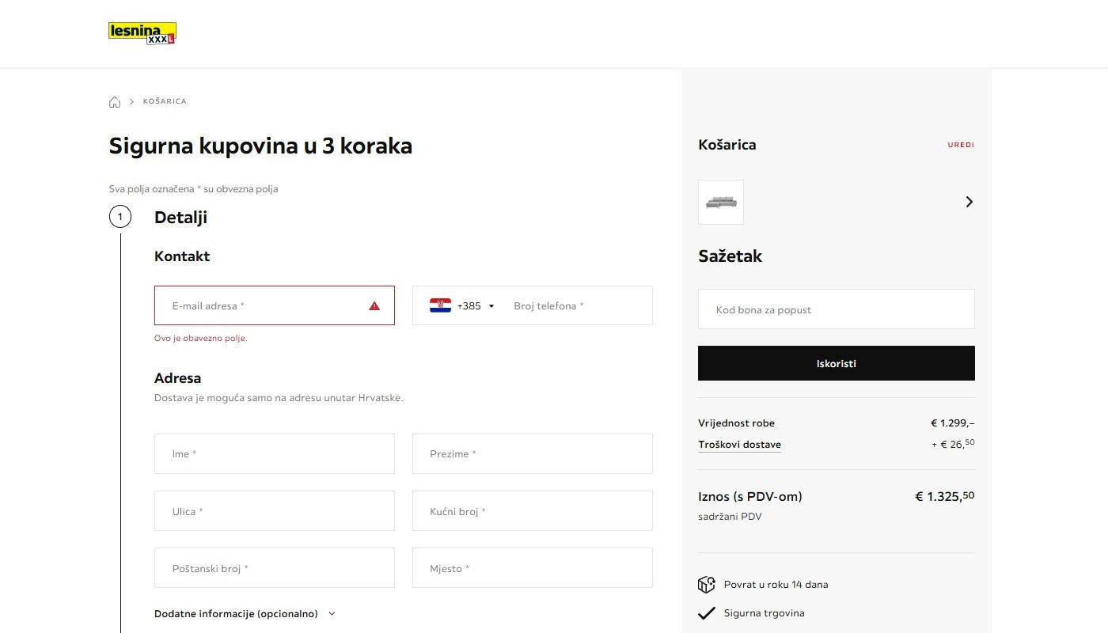The width and height of the screenshot is (1108, 633).
Task: Click the goods value € 1.299,–
Action: coord(953,423)
